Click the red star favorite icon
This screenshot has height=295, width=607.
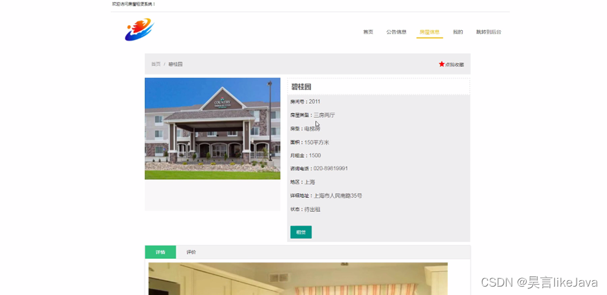click(x=442, y=64)
